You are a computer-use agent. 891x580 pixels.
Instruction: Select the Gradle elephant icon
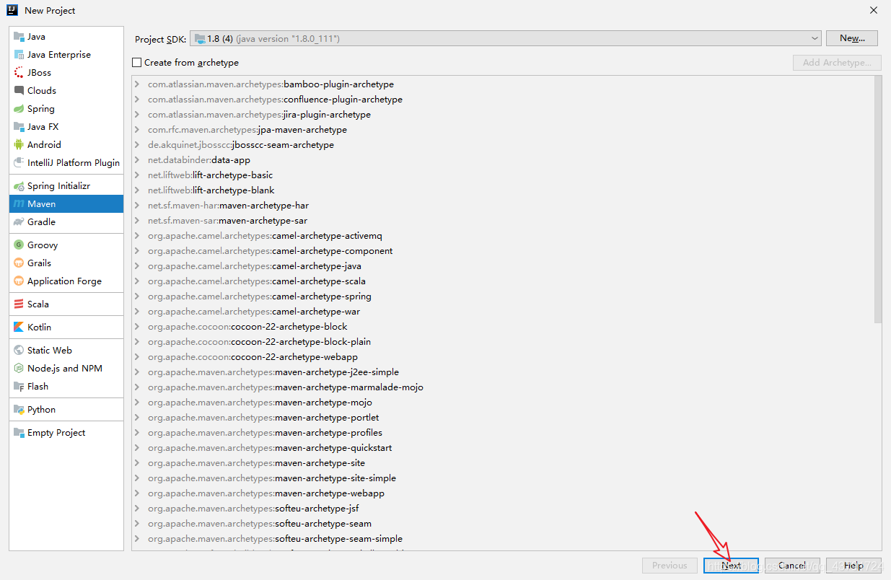point(19,222)
